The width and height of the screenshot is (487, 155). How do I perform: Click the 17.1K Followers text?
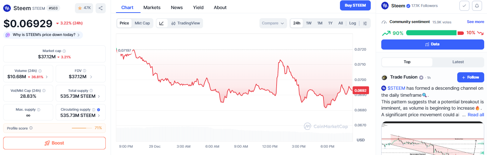(x=425, y=6)
